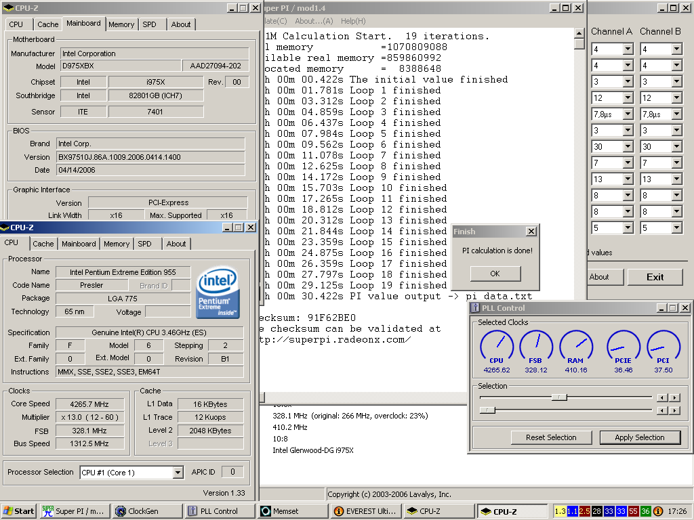
Task: Click Super PI scrollbar up arrow
Action: [x=579, y=34]
